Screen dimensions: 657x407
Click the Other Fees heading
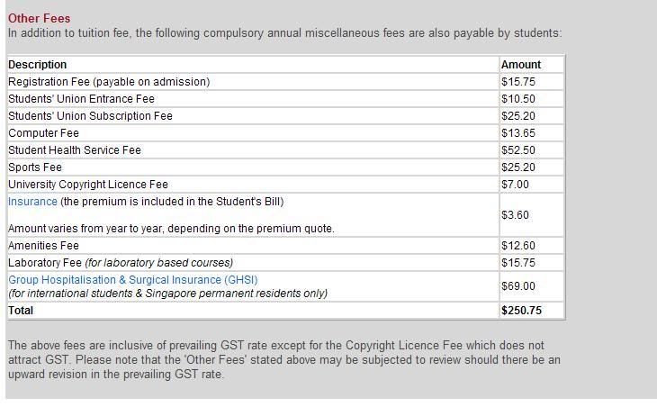click(39, 18)
